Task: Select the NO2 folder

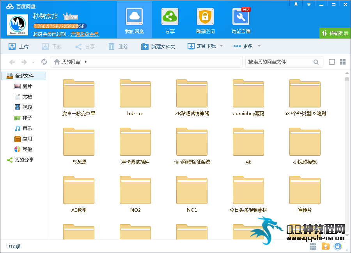Action: 135,194
